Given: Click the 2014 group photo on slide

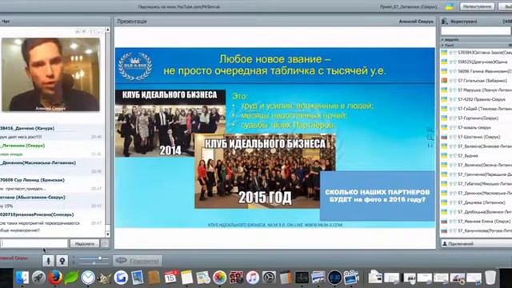Looking at the screenshot, I should (170, 123).
